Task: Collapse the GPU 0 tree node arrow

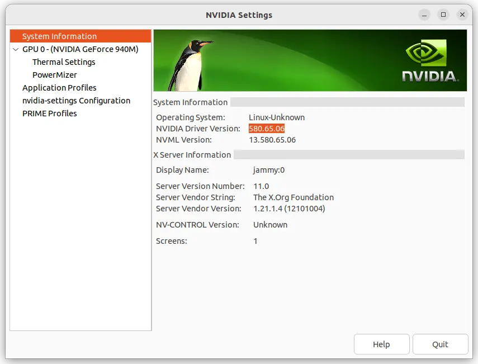Action: click(x=16, y=49)
